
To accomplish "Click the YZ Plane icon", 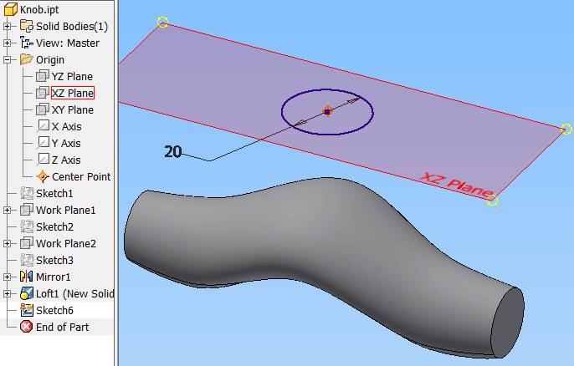I will tap(43, 76).
